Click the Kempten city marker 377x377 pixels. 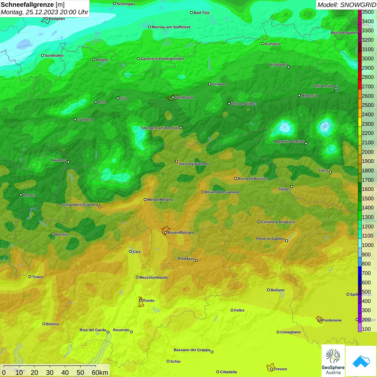pyautogui.click(x=46, y=19)
